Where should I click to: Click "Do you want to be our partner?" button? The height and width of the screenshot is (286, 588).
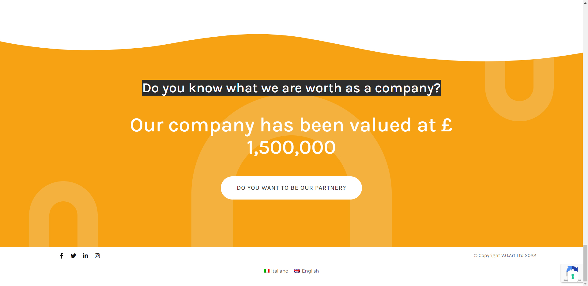tap(291, 188)
